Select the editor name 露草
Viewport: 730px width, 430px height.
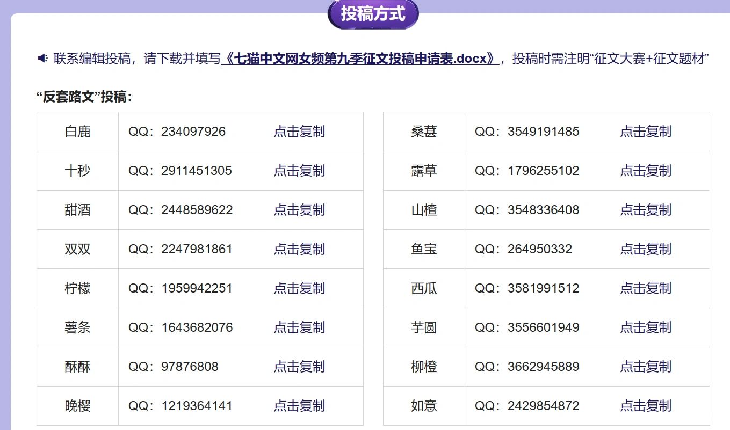(x=424, y=171)
